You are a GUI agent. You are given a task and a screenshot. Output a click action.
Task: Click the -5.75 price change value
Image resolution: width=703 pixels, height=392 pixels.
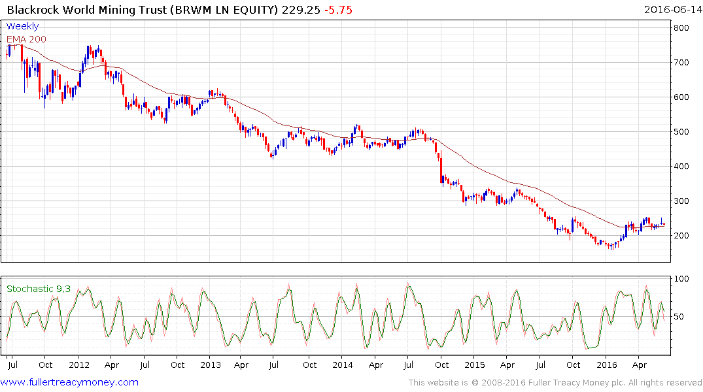(x=339, y=10)
